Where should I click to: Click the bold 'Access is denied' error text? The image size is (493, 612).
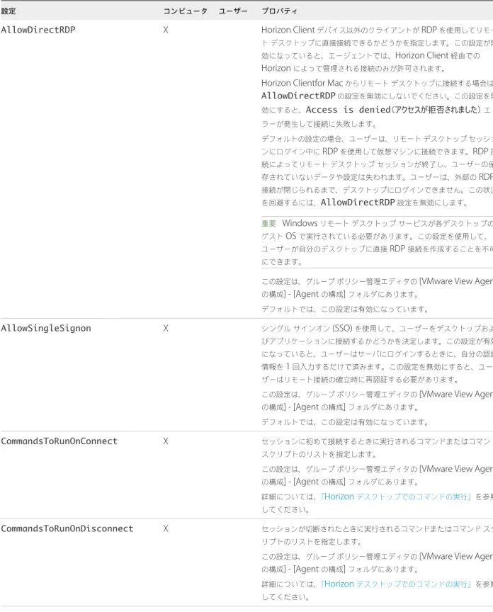point(348,110)
